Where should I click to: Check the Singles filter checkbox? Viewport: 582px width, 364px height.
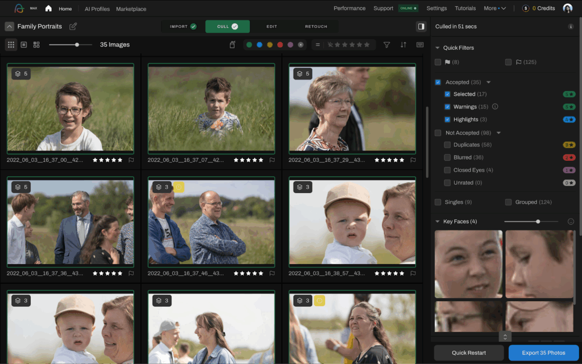(438, 202)
